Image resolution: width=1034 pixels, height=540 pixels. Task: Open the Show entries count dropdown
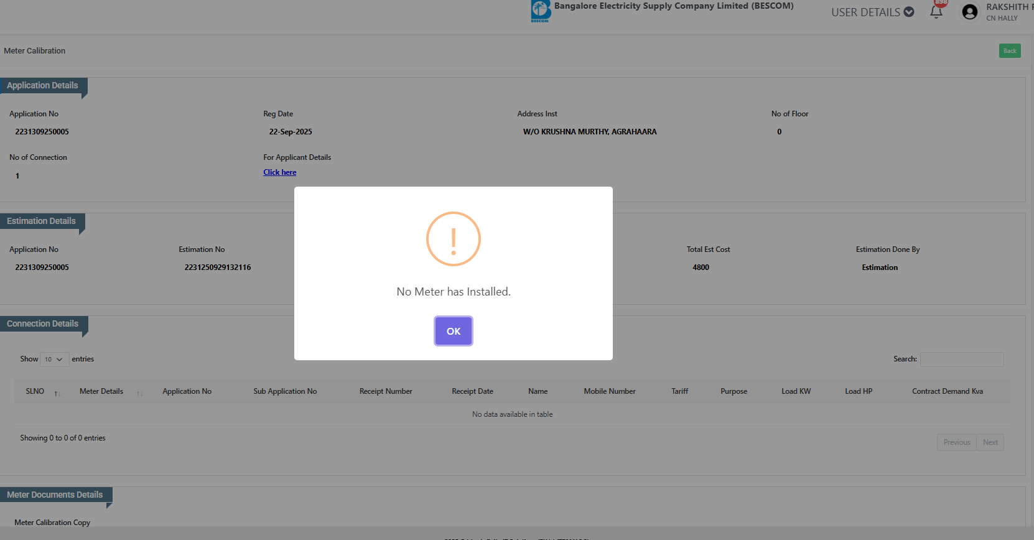point(54,360)
